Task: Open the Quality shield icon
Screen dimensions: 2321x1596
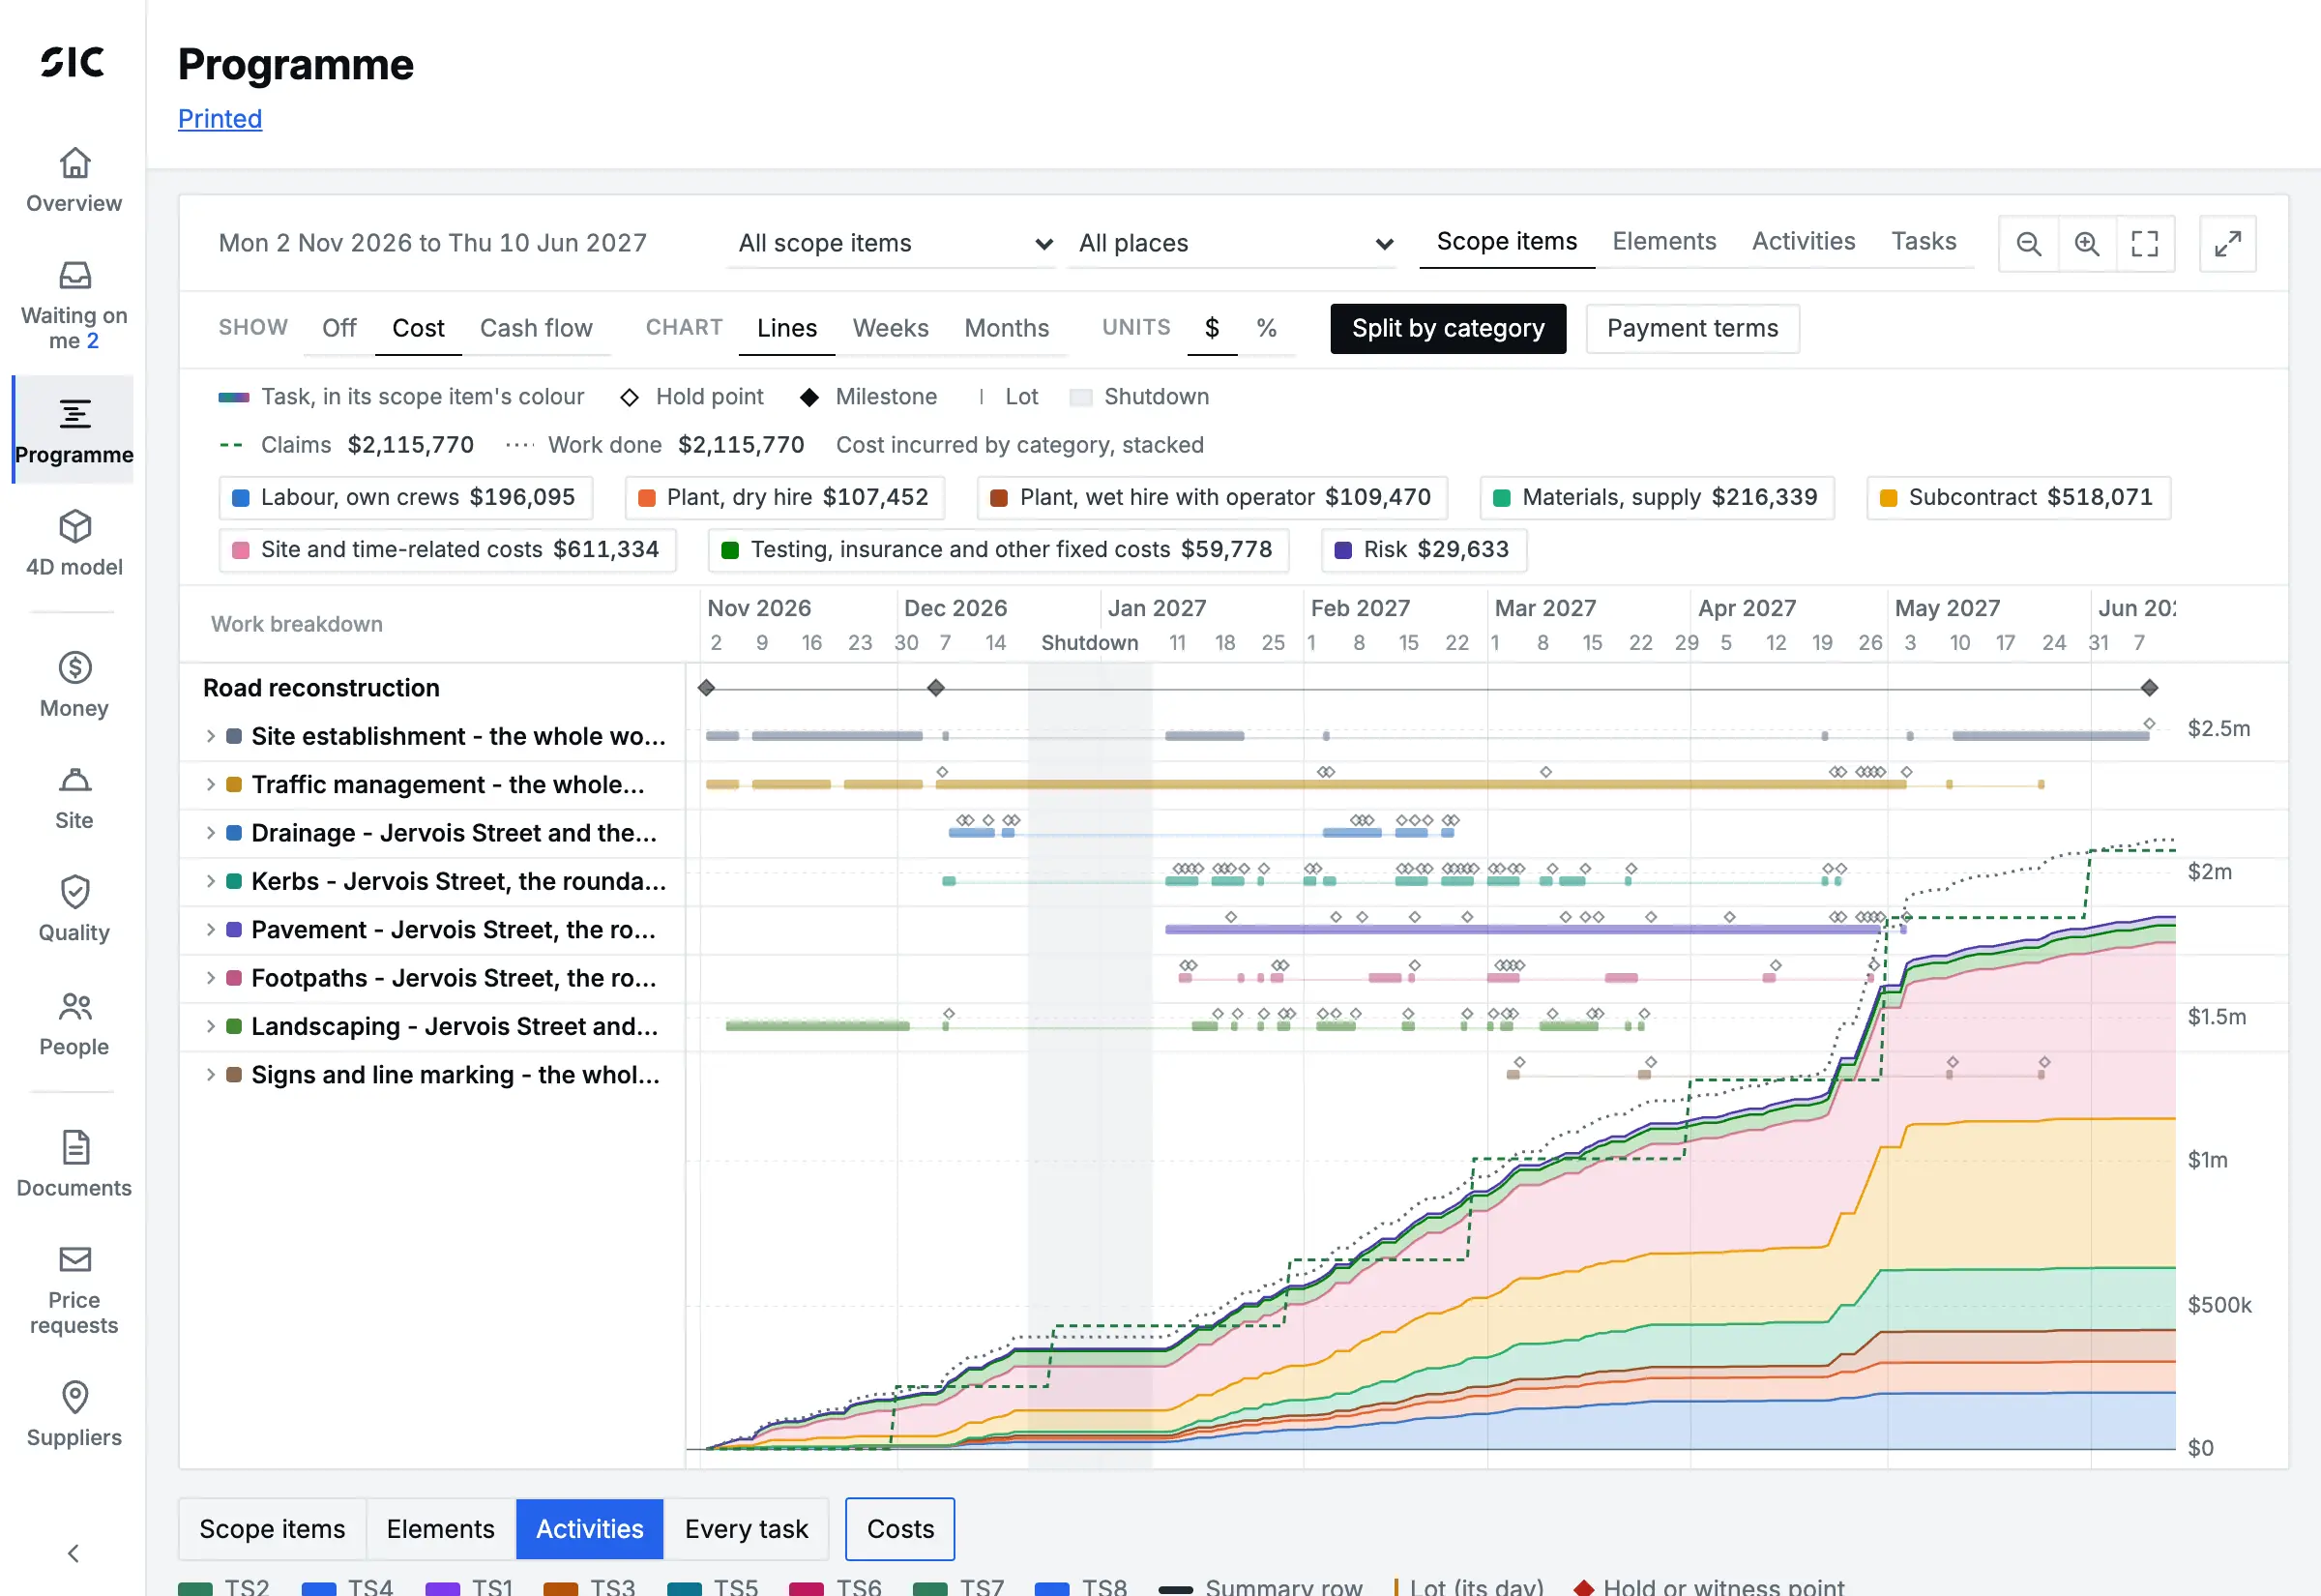Action: click(75, 892)
